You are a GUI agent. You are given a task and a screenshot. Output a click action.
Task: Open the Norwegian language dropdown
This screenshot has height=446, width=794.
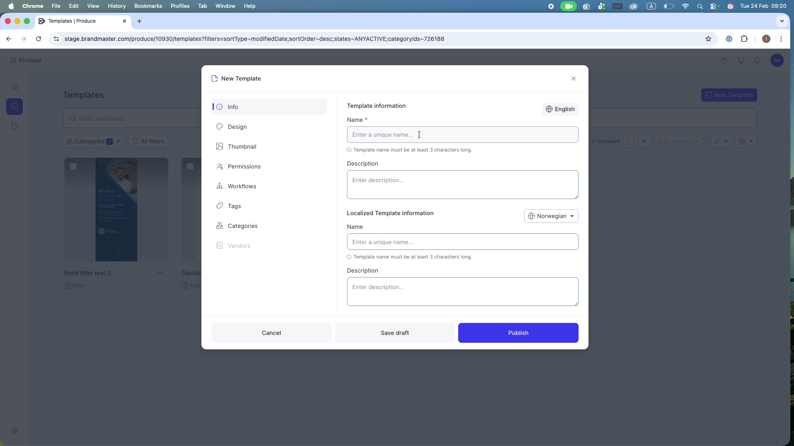[551, 216]
